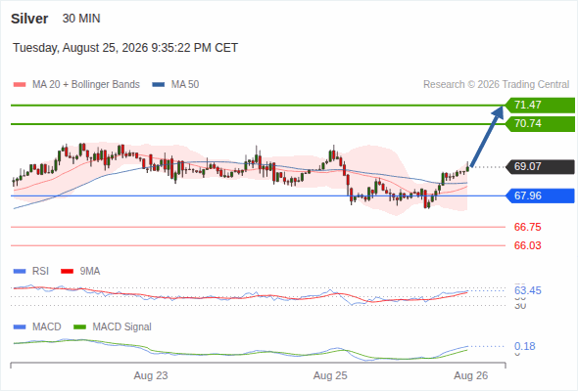The height and width of the screenshot is (391, 578).
Task: Click the Research Trading Central copyright text
Action: click(x=496, y=85)
